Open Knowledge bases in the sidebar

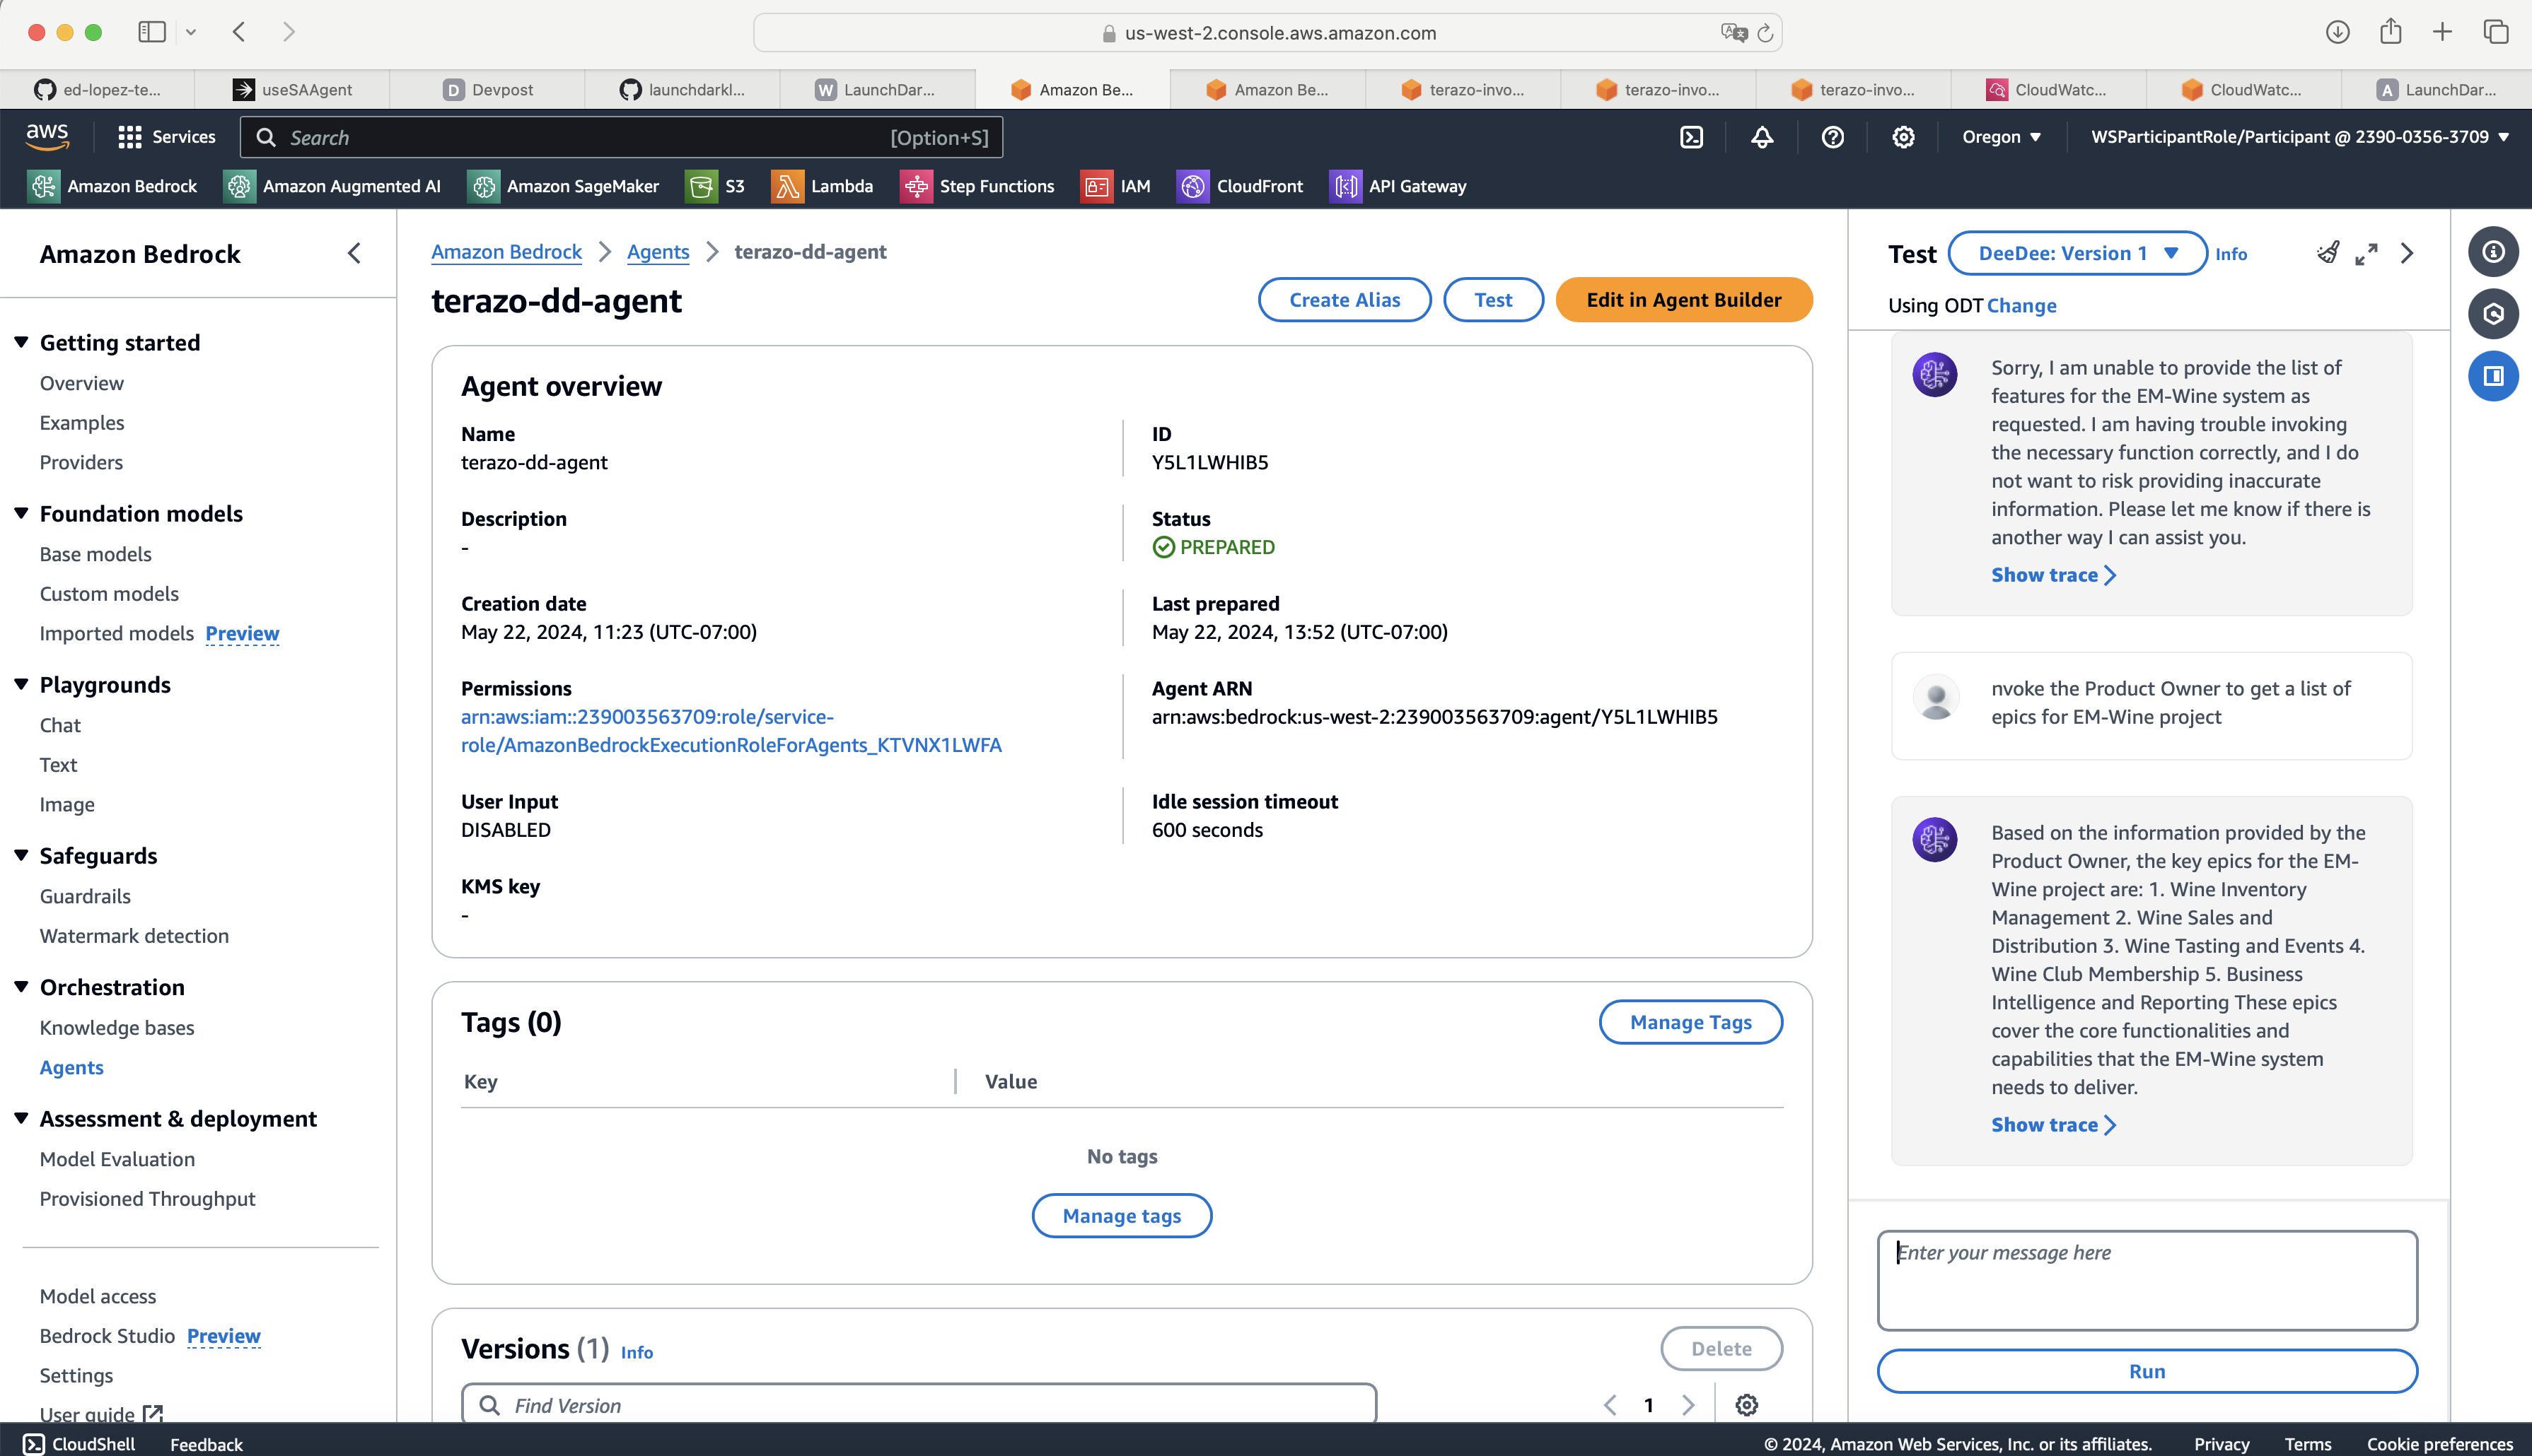click(117, 1027)
